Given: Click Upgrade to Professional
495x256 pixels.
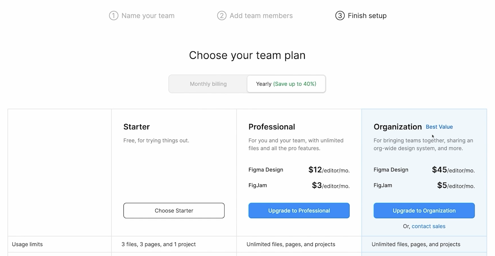Looking at the screenshot, I should click(299, 211).
